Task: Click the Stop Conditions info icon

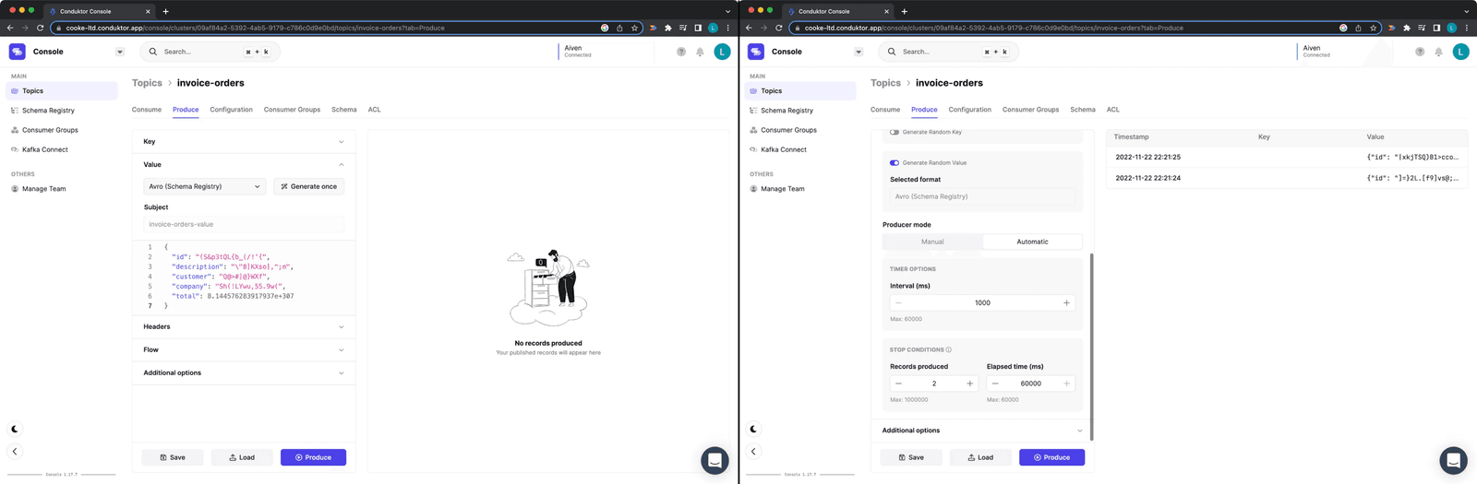Action: coord(948,350)
